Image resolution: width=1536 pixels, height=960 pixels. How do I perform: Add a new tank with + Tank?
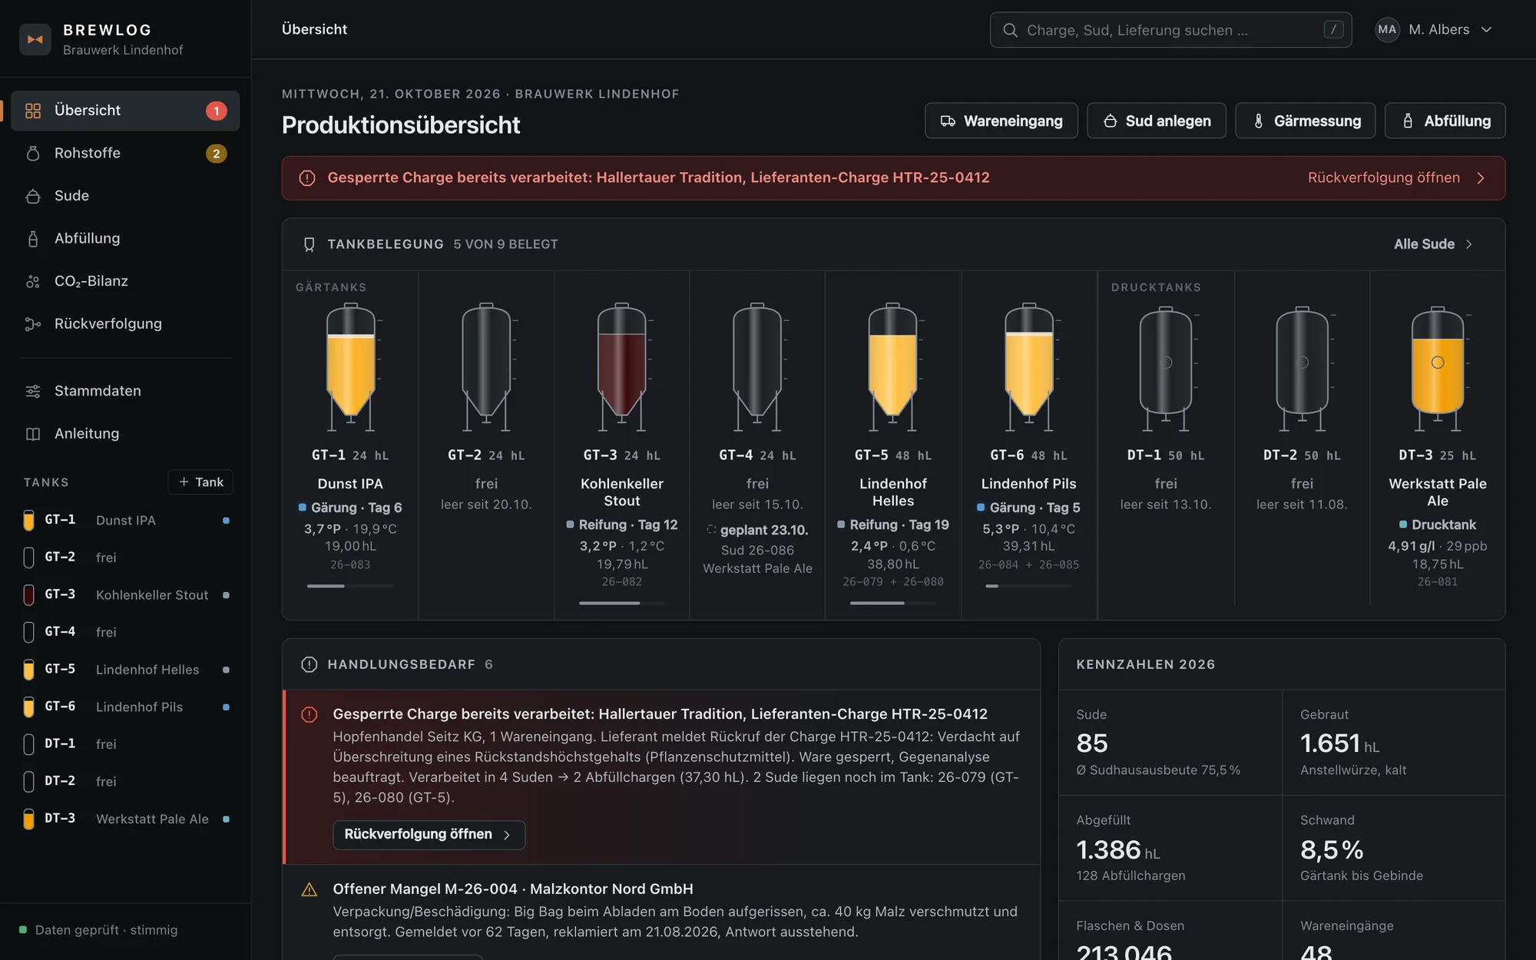tap(200, 482)
